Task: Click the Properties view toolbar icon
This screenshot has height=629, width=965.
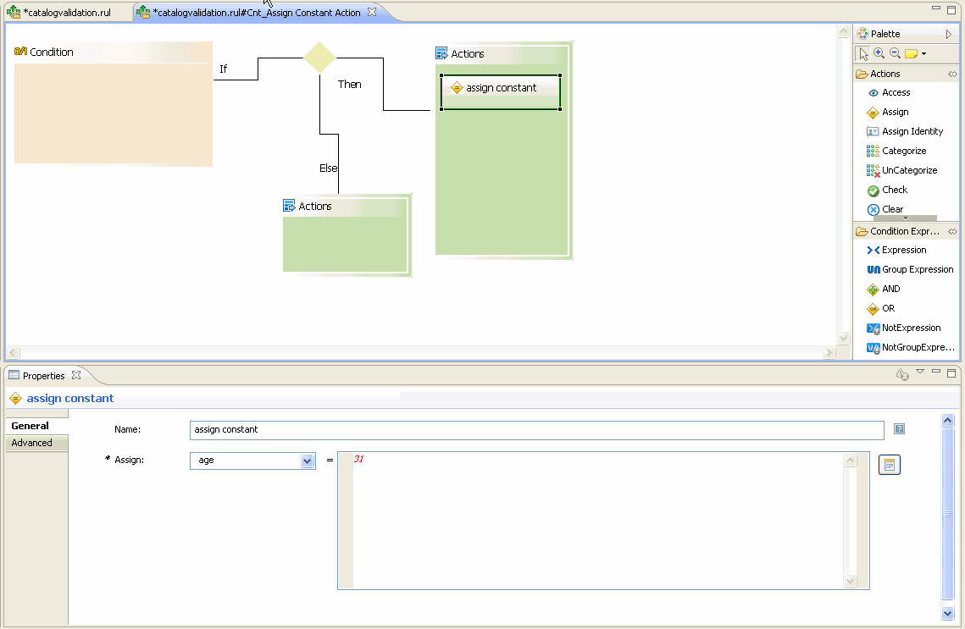Action: click(902, 374)
